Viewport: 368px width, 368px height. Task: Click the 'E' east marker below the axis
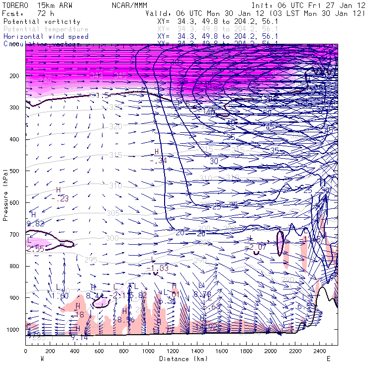[329, 359]
